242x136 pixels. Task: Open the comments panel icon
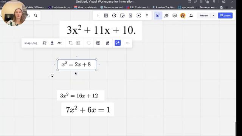pos(175,15)
